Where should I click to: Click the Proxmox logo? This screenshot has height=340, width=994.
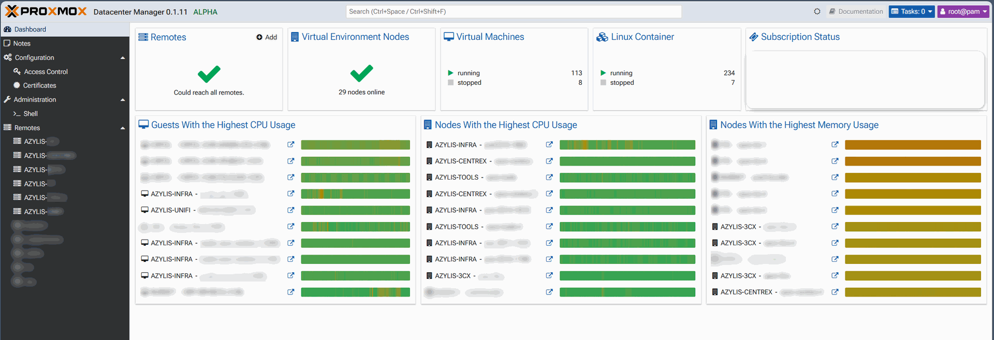46,11
